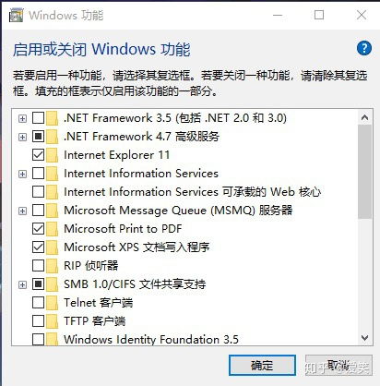Screen dimensions: 380x386
Task: Enable the Telnet 客户端 checkbox
Action: click(x=38, y=303)
